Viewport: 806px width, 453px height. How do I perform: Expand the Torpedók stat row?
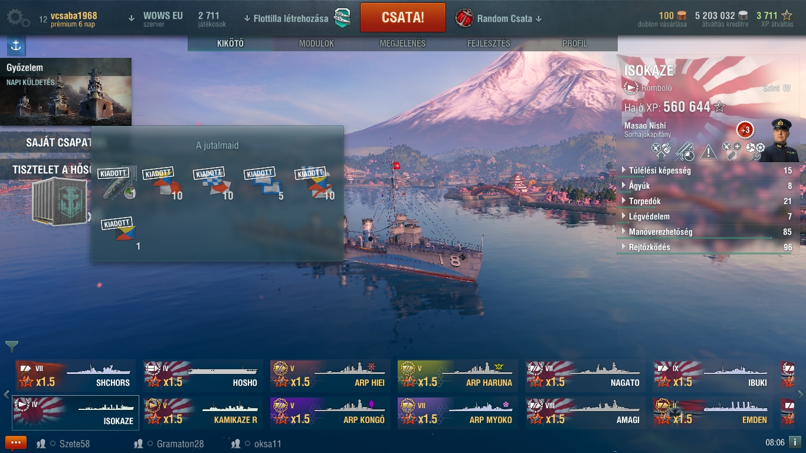coord(707,201)
